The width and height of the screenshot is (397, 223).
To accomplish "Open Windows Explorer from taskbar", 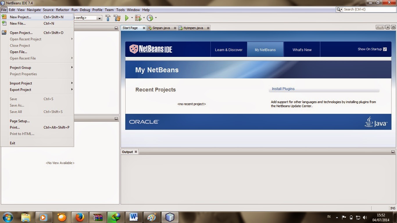I will [x=26, y=217].
